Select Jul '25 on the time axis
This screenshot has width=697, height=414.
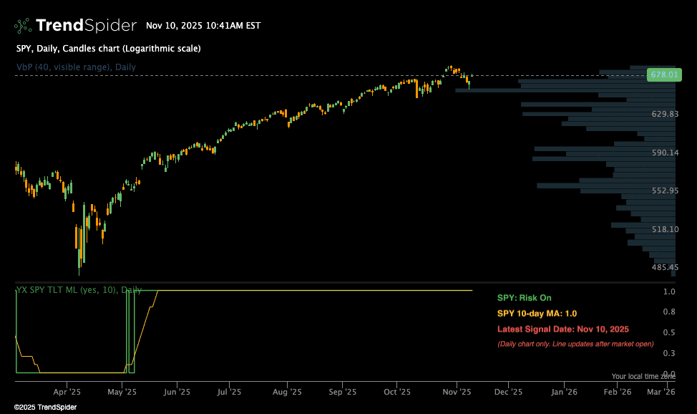click(x=231, y=392)
